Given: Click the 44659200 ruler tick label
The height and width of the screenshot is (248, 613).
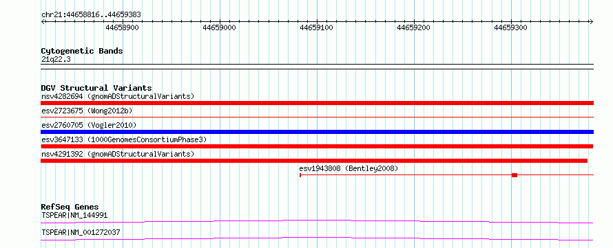Looking at the screenshot, I should [x=414, y=27].
